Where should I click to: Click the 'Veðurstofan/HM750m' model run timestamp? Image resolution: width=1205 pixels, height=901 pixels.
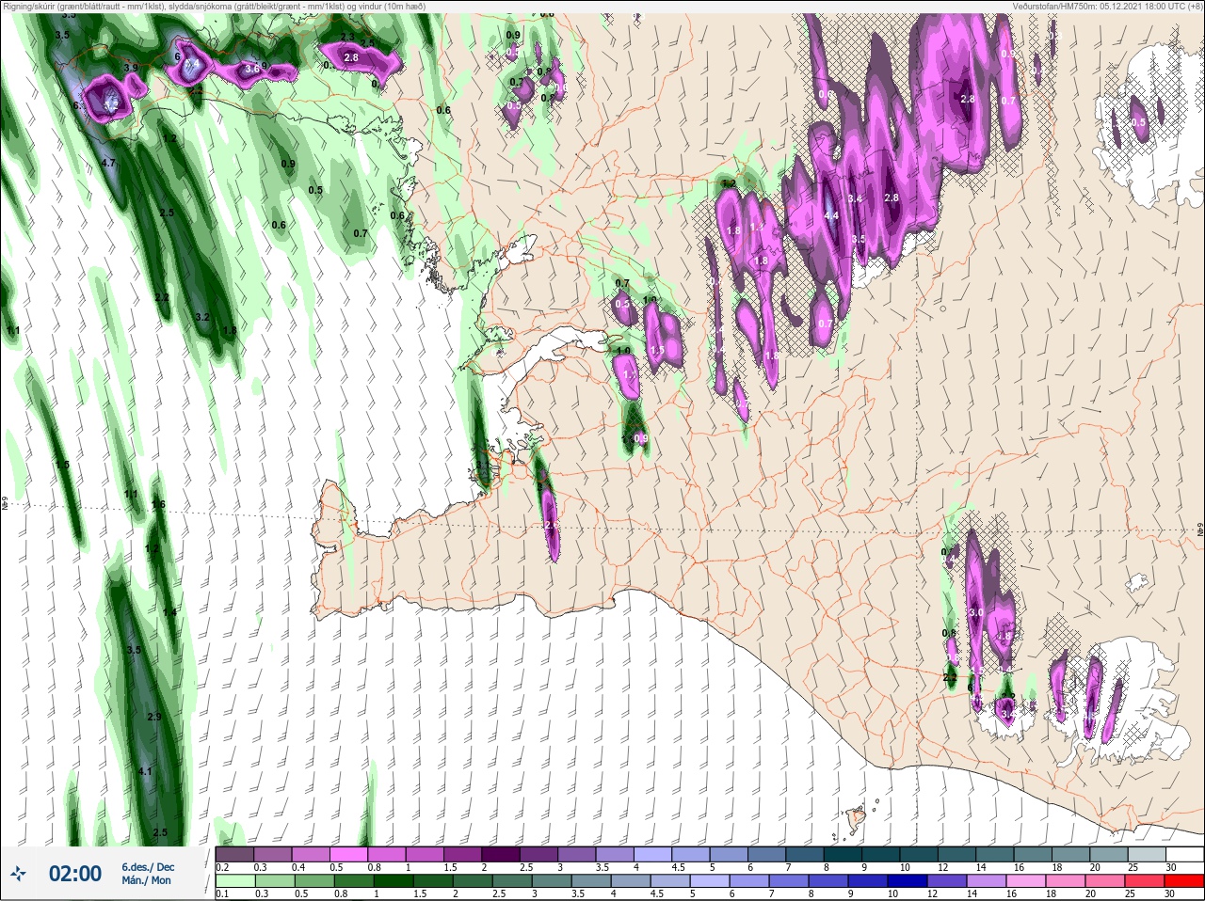1107,6
